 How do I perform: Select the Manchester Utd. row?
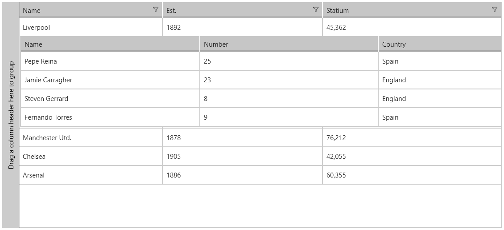click(260, 137)
